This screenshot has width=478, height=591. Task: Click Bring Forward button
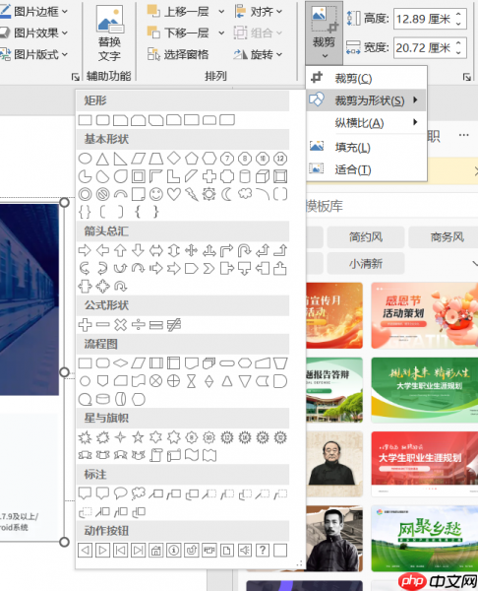[x=178, y=12]
